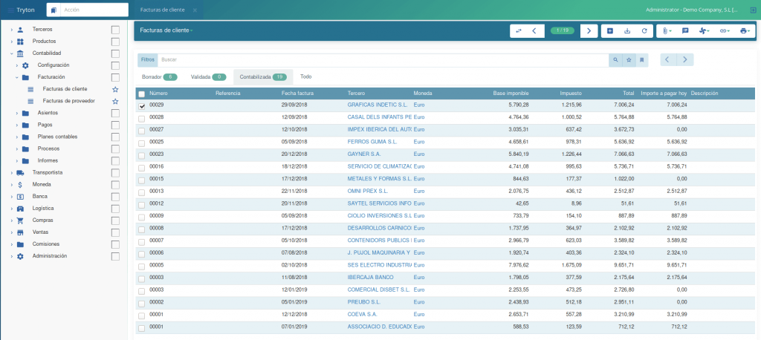Click the search magnifier icon
This screenshot has height=340, width=761.
pos(615,59)
